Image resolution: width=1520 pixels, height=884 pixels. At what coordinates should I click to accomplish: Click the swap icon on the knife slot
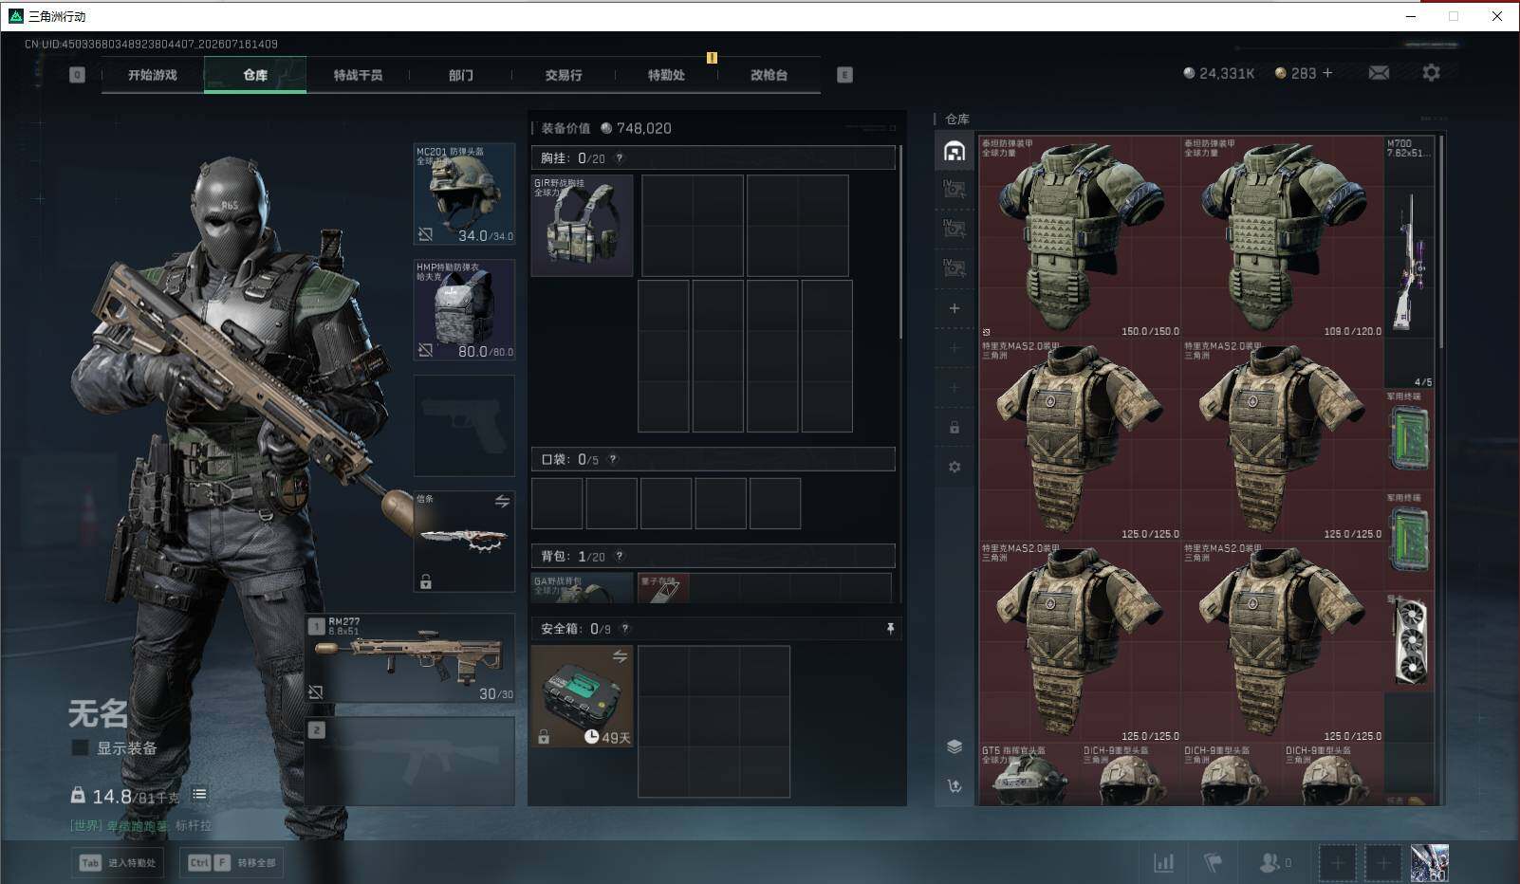point(502,501)
